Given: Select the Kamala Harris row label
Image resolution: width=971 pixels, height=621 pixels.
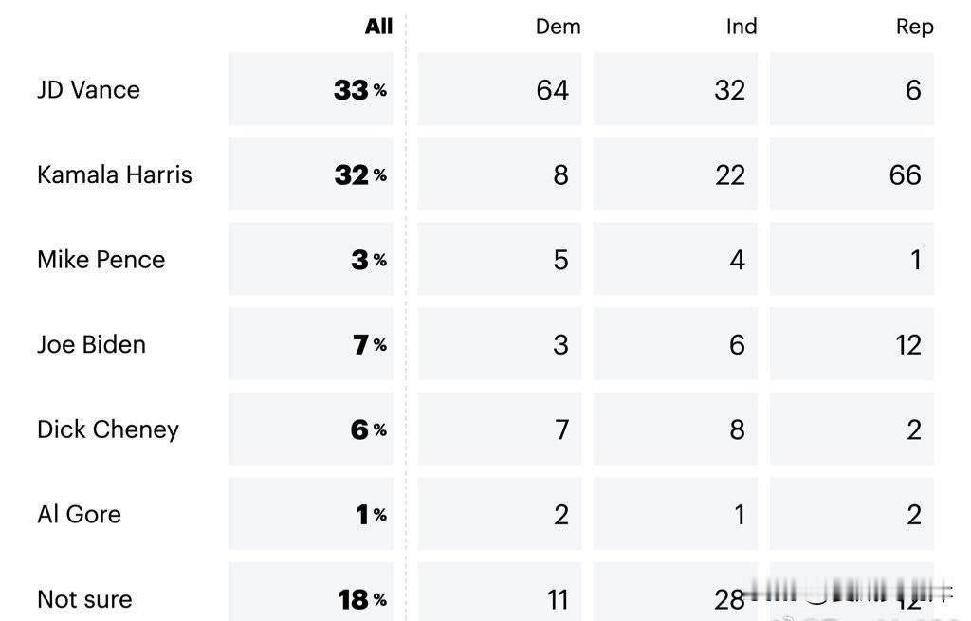Looking at the screenshot, I should click(115, 174).
